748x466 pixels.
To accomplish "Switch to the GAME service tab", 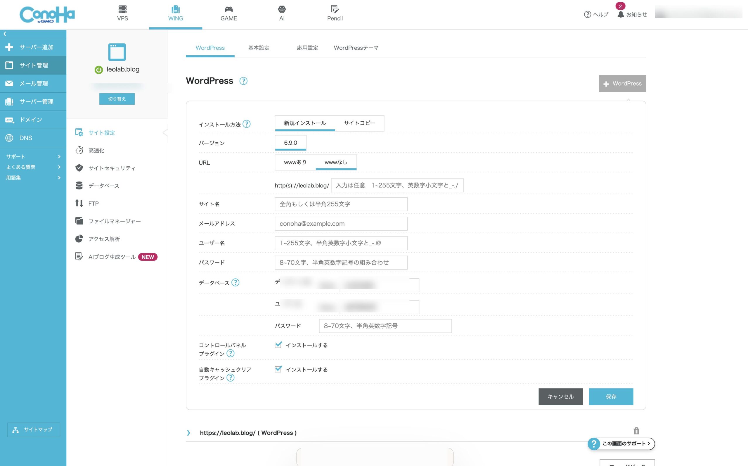I will pos(228,14).
